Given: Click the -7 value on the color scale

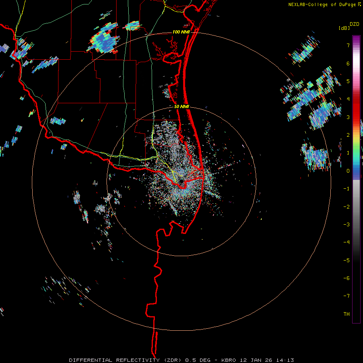Looking at the screenshot, I should click(x=346, y=296).
